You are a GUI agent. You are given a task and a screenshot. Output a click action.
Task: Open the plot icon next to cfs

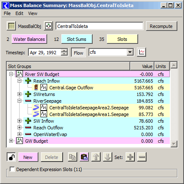tap(141, 52)
